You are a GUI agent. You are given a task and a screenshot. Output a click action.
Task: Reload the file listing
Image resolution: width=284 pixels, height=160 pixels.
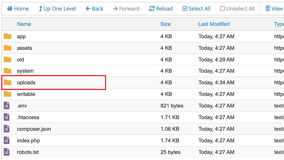161,8
